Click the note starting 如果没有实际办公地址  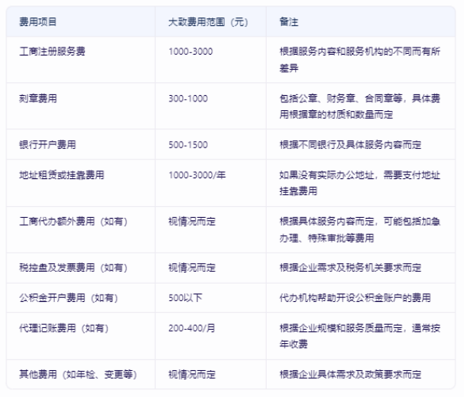pyautogui.click(x=359, y=183)
